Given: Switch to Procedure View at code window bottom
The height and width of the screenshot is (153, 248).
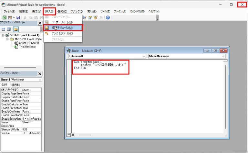Looking at the screenshot, I should [x=68, y=134].
